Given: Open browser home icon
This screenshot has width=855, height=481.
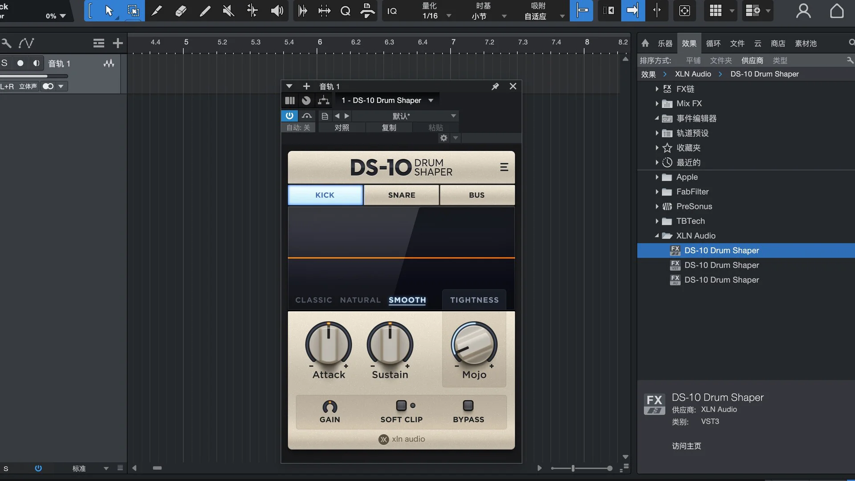Looking at the screenshot, I should click(645, 43).
